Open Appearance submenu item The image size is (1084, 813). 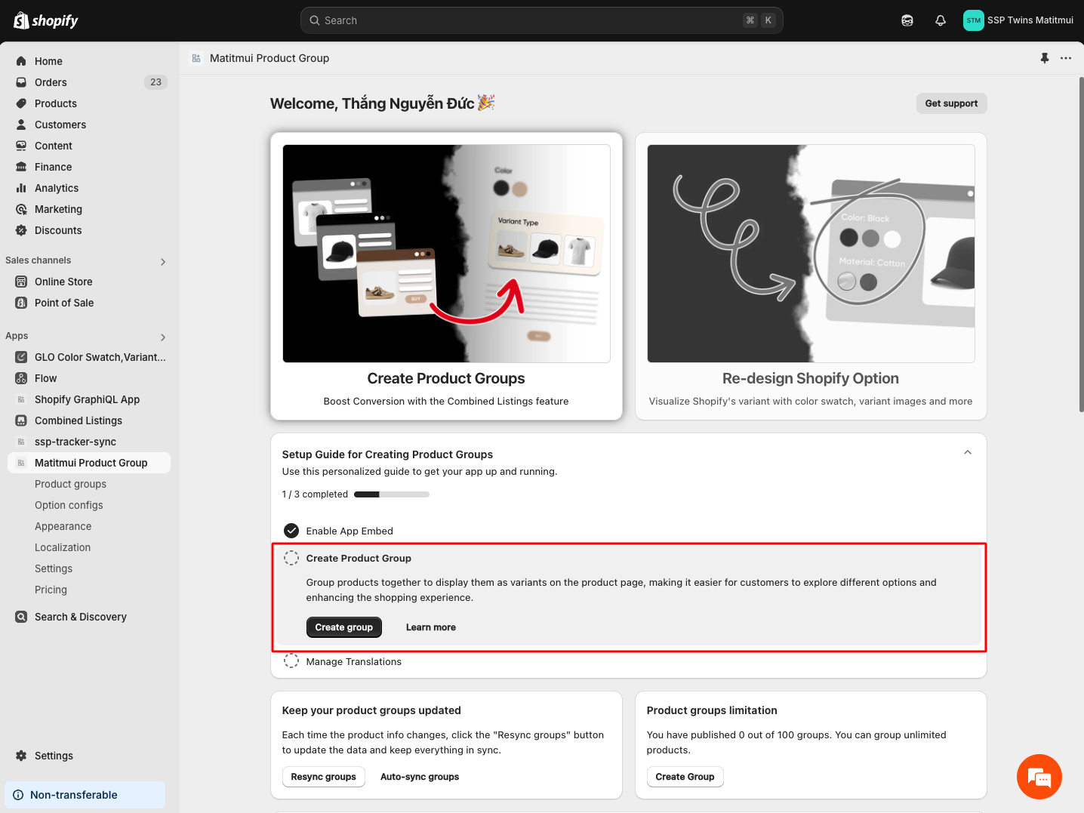[x=63, y=526]
